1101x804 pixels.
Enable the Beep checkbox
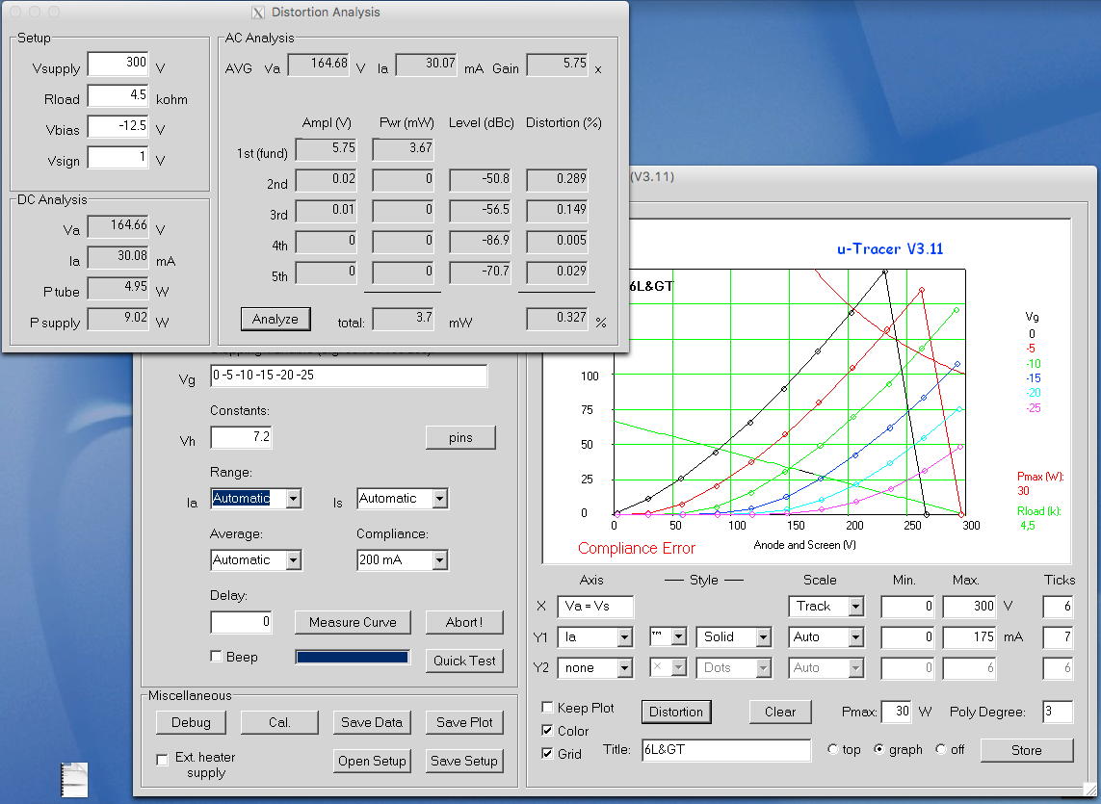tap(217, 657)
